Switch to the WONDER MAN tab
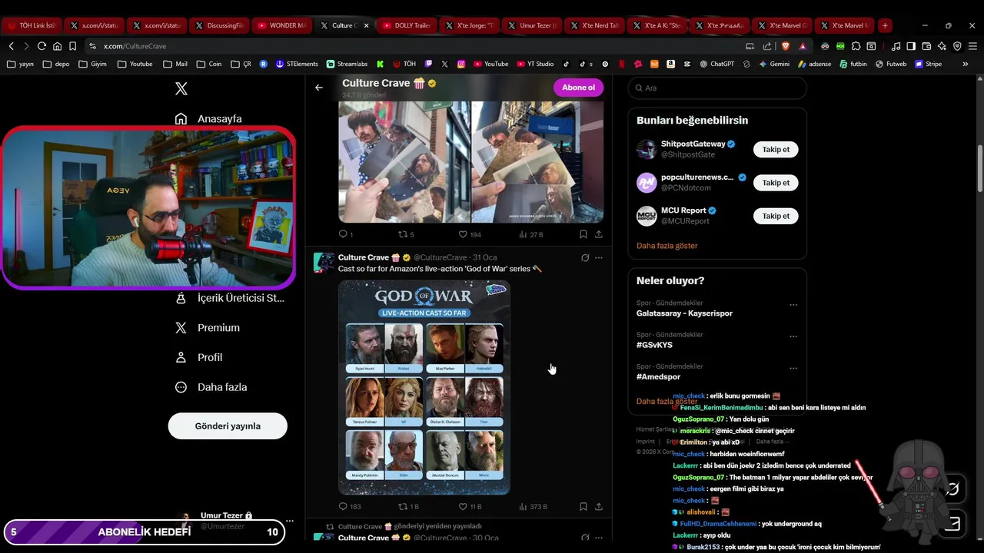Image resolution: width=984 pixels, height=553 pixels. coord(281,25)
